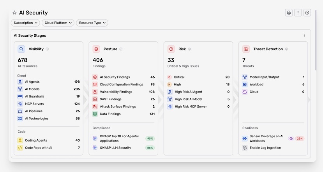Screen dimensions: 323x172
Task: Click the favorite star next to AI Security
Action: 14,12
